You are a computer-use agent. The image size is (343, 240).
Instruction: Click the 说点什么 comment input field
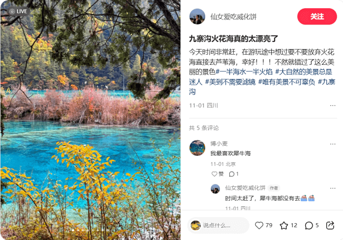[218, 225]
